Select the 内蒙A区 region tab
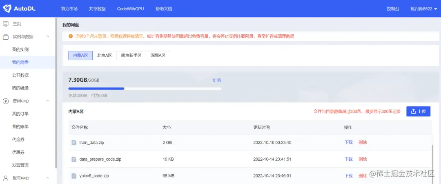441x184 pixels. (x=80, y=56)
